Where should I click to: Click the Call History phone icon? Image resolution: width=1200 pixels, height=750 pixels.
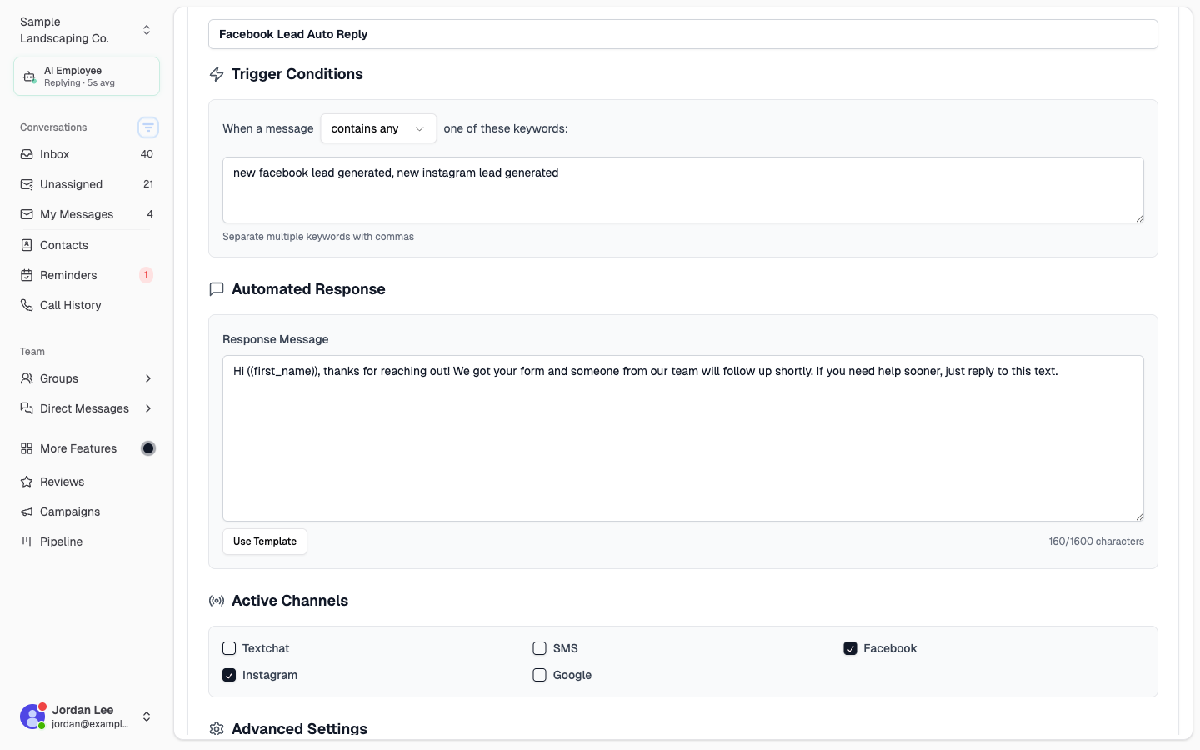click(27, 305)
